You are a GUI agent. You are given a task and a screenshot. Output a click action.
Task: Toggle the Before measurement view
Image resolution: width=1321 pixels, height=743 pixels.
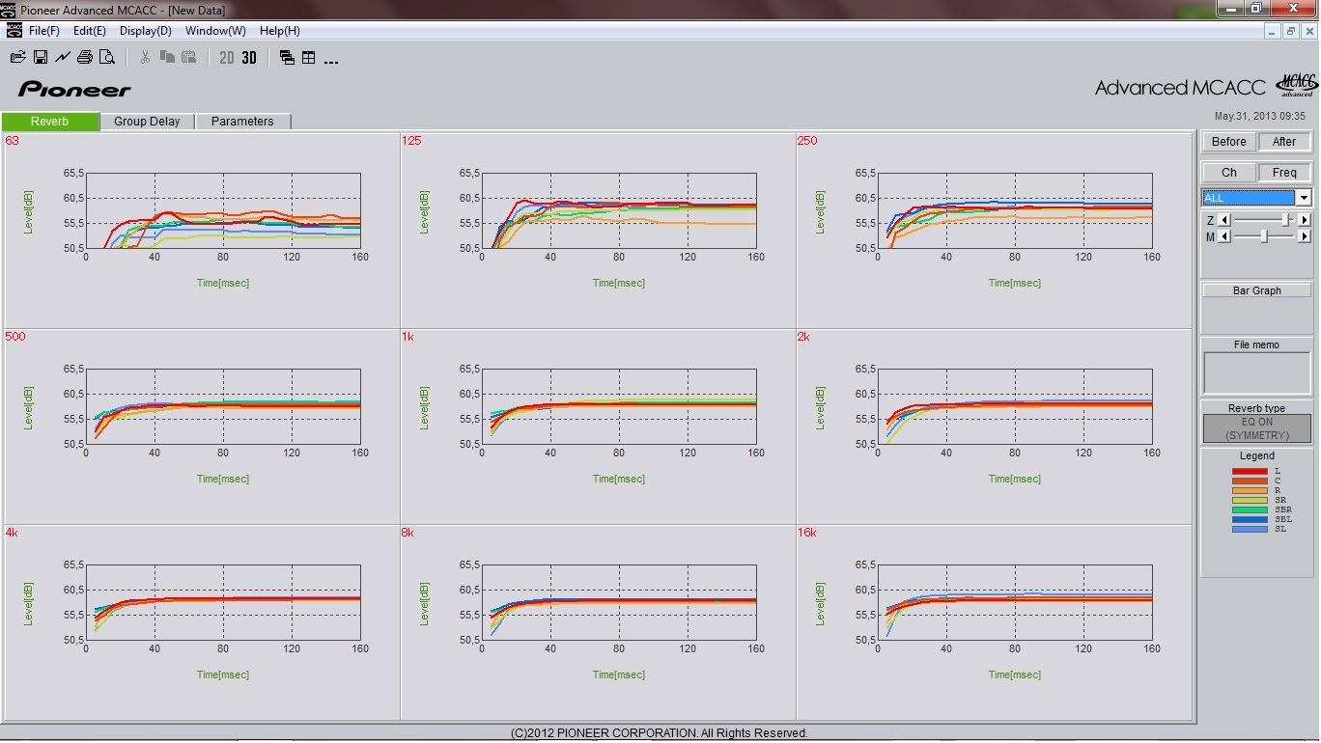tap(1228, 142)
